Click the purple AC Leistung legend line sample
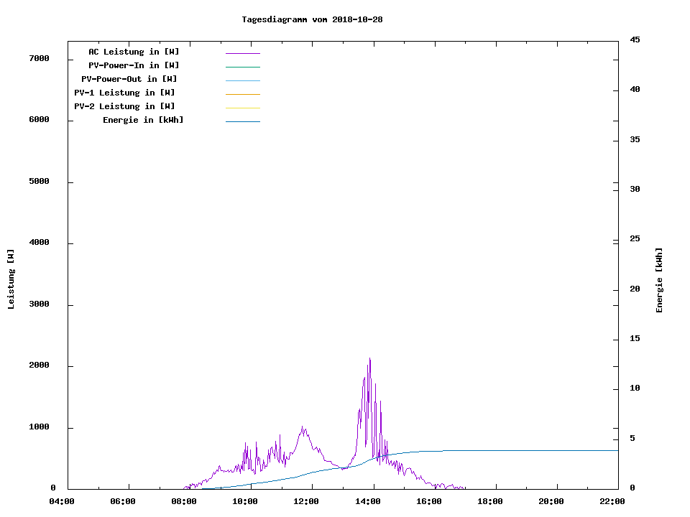This screenshot has width=690, height=517. (242, 53)
